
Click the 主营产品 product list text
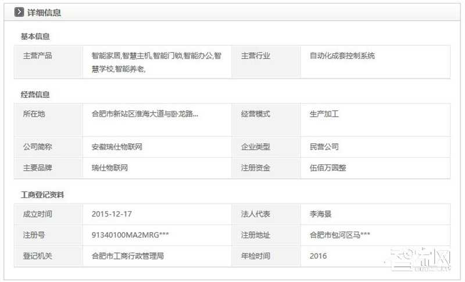point(156,62)
